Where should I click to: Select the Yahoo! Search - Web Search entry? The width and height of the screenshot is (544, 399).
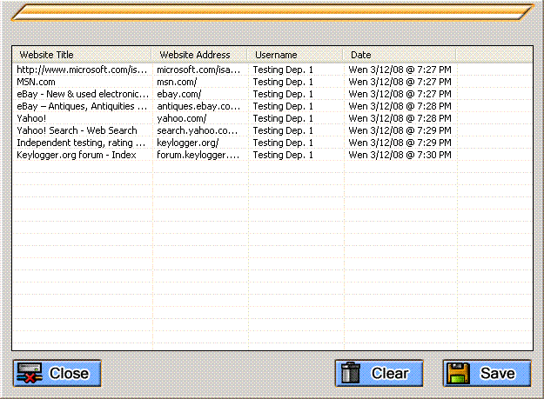click(77, 130)
